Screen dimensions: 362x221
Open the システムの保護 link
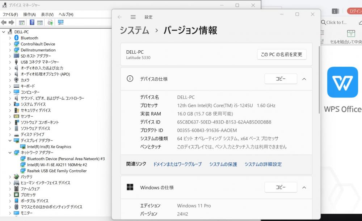(223, 164)
